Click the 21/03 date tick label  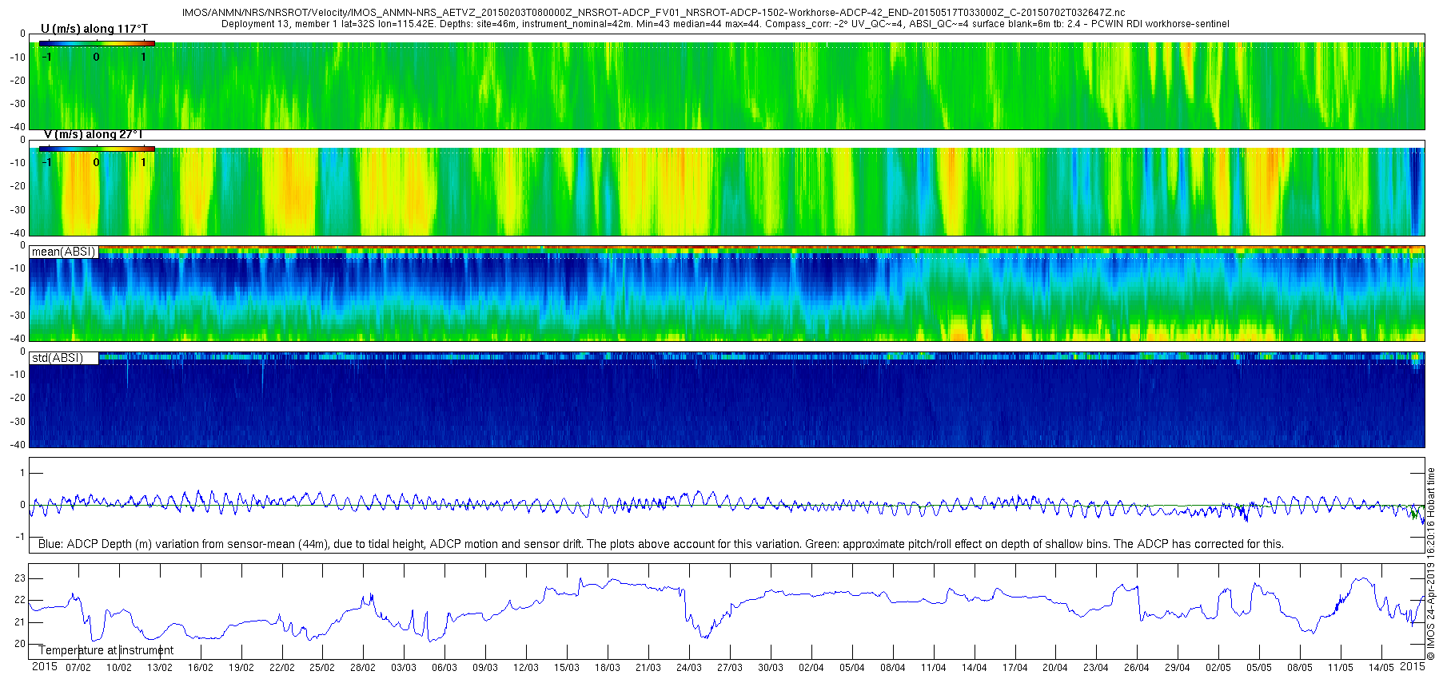pos(648,668)
